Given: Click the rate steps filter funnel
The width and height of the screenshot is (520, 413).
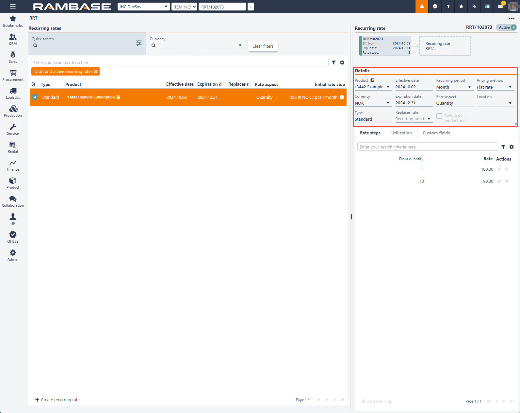Looking at the screenshot, I should coord(503,147).
